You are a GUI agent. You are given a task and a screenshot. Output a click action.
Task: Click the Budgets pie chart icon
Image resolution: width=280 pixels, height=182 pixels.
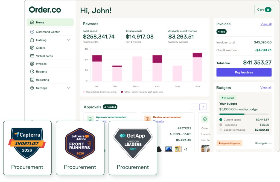32,72
